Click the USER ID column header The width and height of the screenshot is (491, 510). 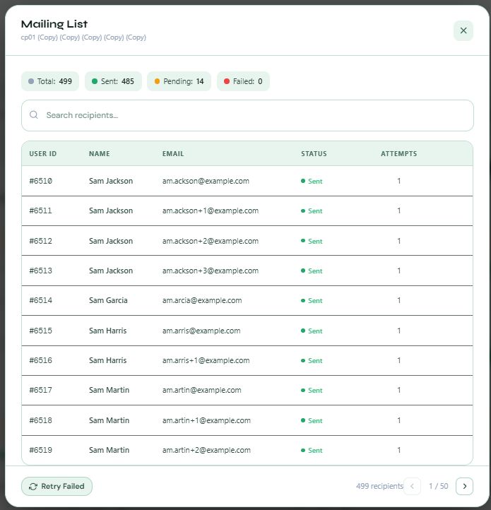pyautogui.click(x=43, y=153)
